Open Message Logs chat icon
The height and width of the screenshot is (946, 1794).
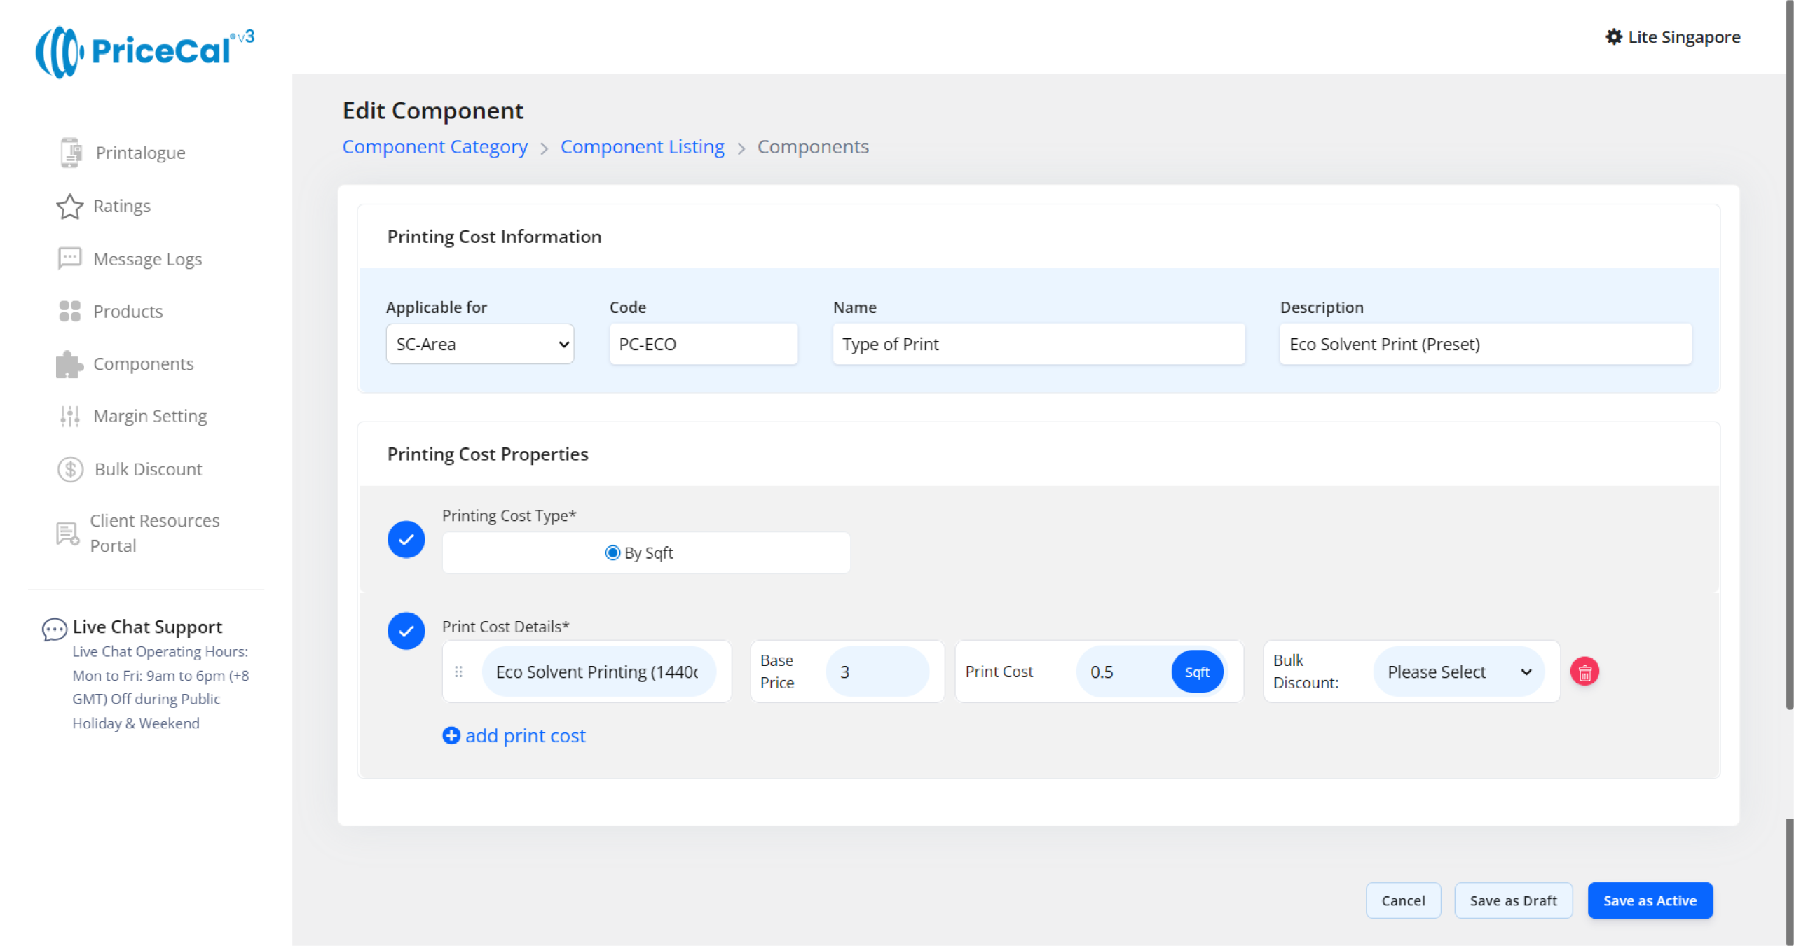[69, 258]
